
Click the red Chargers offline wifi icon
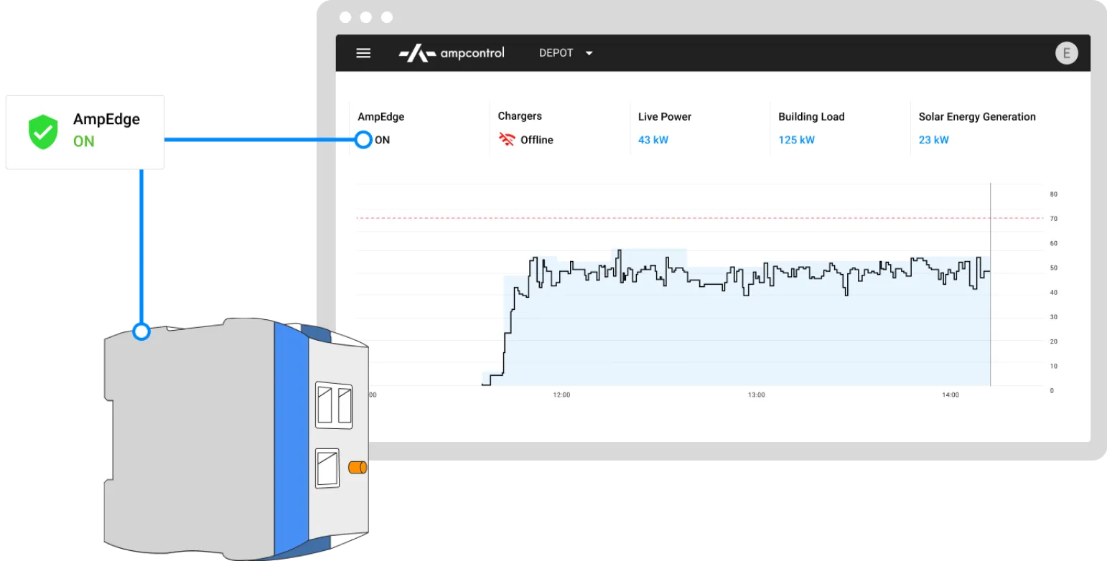click(507, 139)
